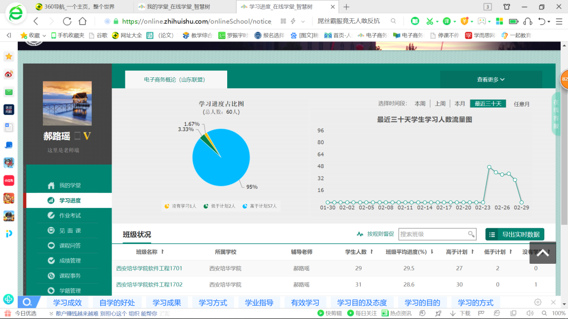Click the scroll-to-top arrow button

pos(542,252)
